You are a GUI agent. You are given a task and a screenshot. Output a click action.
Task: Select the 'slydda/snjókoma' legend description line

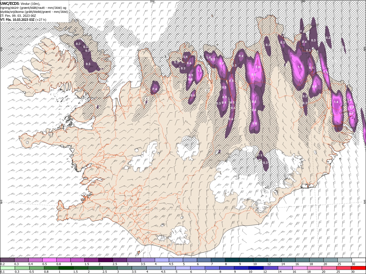click(x=34, y=12)
